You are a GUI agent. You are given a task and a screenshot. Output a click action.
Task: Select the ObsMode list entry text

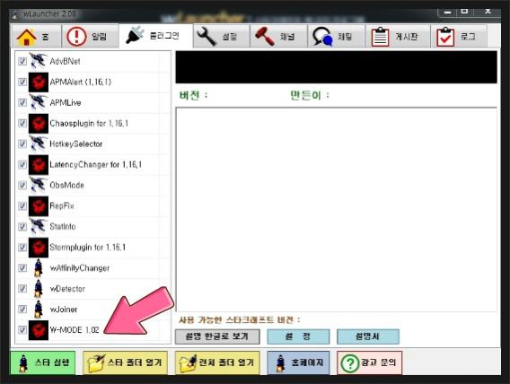(67, 185)
